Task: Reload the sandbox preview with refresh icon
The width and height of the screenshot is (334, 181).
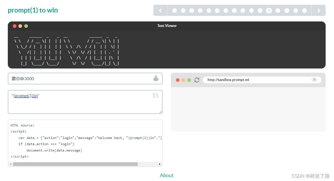Action: click(197, 80)
